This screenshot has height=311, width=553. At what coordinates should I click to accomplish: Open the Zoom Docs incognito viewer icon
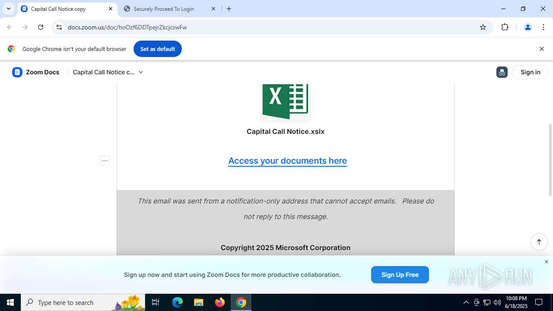pyautogui.click(x=502, y=72)
